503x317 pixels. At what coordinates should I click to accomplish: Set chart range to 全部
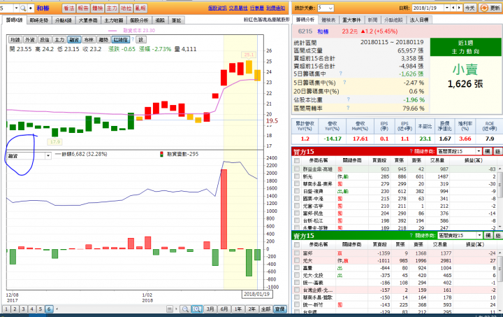[266, 309]
